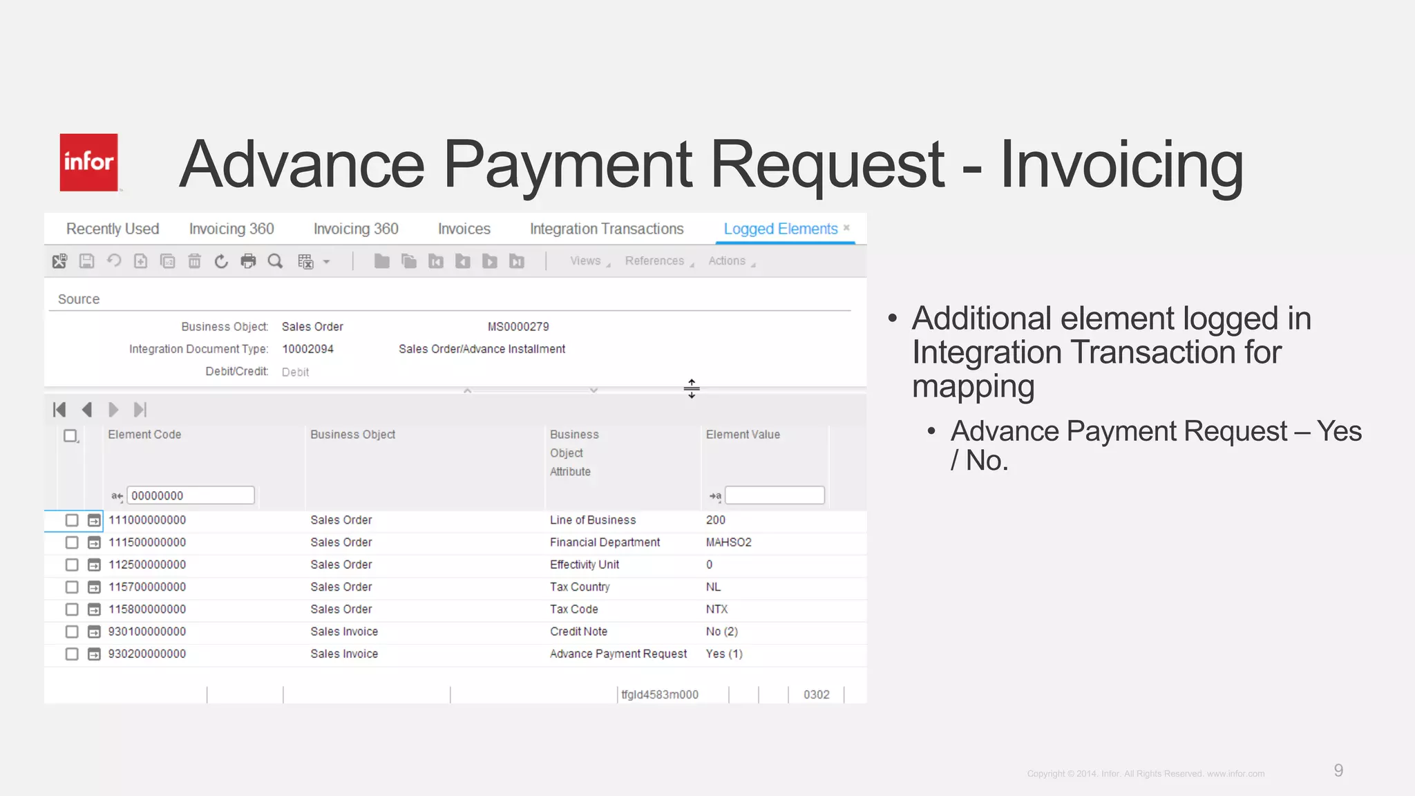Check the row 112500000000 checkbox
1415x796 pixels.
tap(72, 565)
